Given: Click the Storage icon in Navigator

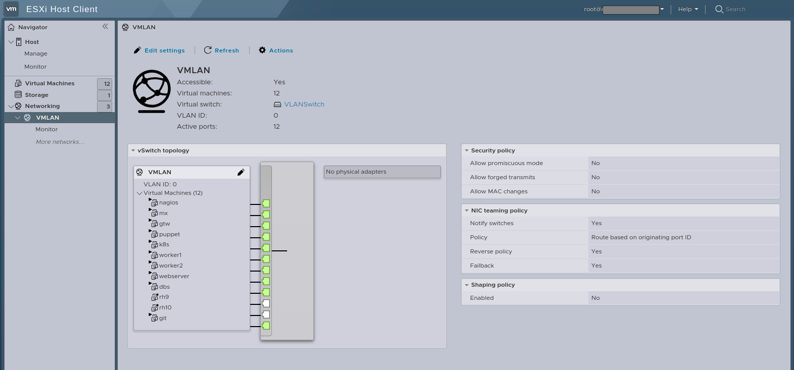Looking at the screenshot, I should coord(18,95).
